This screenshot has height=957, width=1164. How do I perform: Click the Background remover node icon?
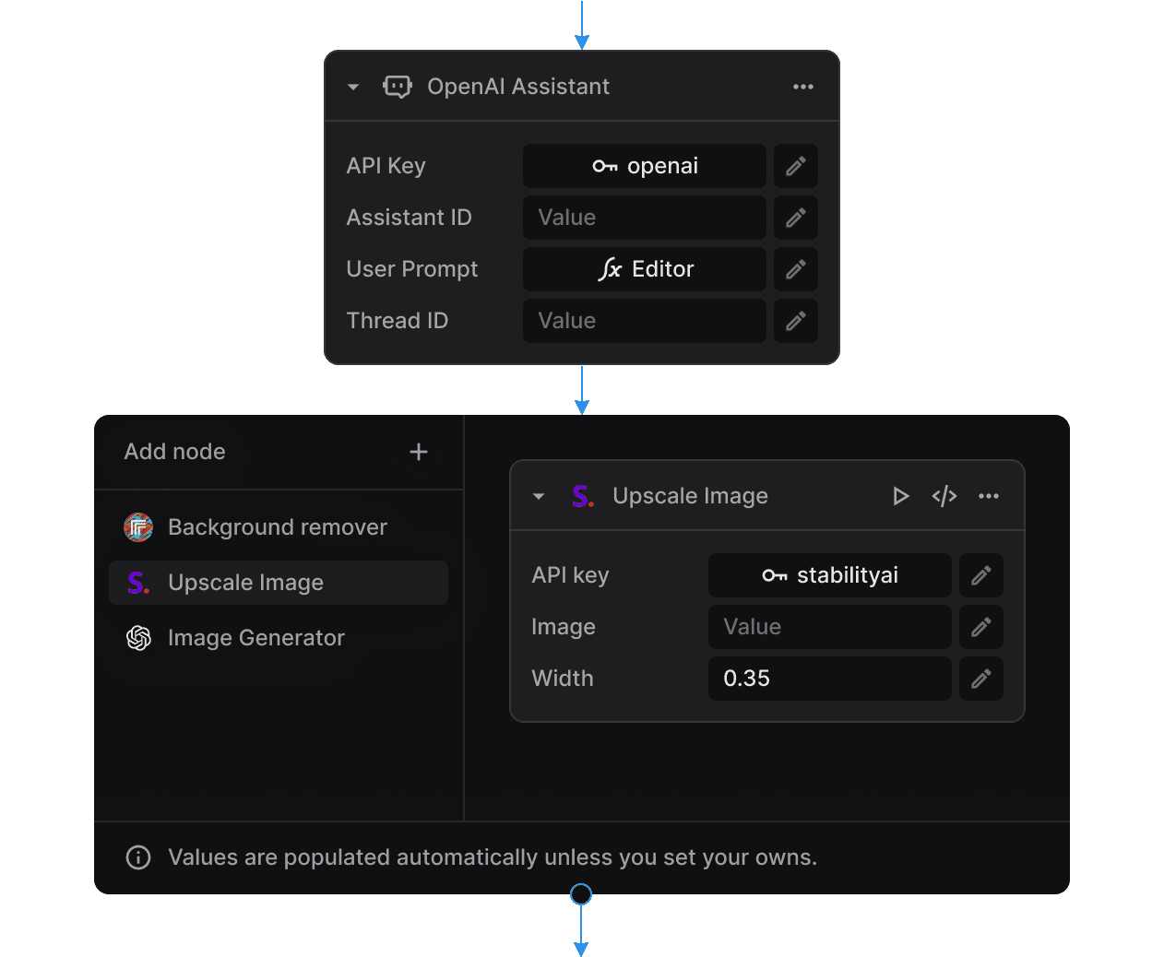pyautogui.click(x=137, y=526)
